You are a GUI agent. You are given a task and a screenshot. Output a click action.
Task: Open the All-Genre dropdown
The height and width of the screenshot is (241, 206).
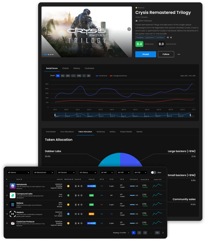pos(18,172)
